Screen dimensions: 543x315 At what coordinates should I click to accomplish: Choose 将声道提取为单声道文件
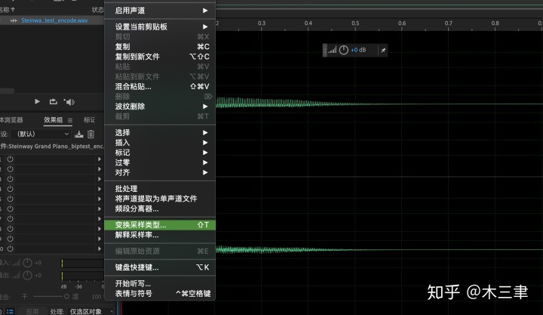(x=160, y=199)
